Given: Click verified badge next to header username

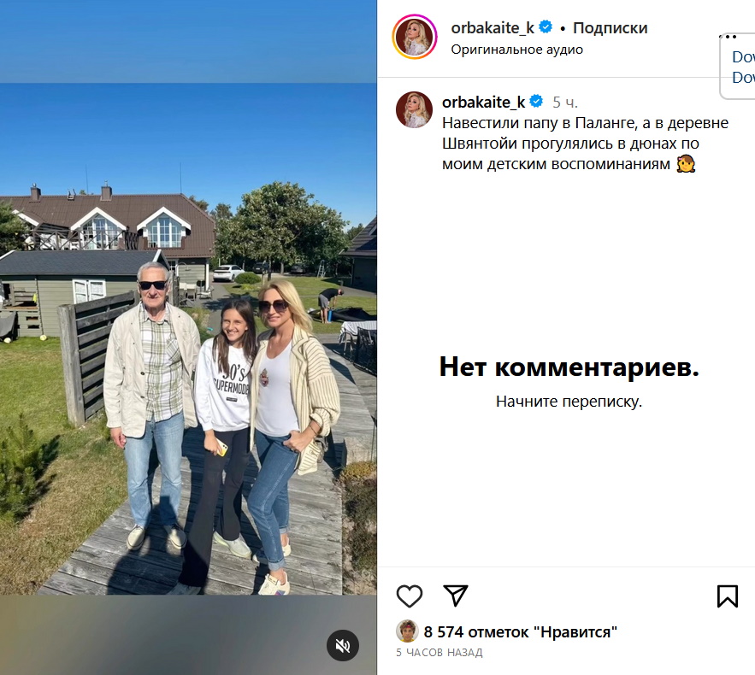Looking at the screenshot, I should (546, 27).
